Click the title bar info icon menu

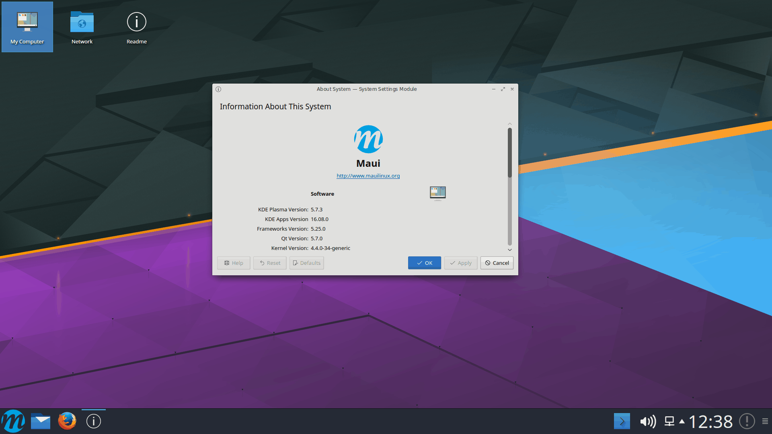coord(218,89)
